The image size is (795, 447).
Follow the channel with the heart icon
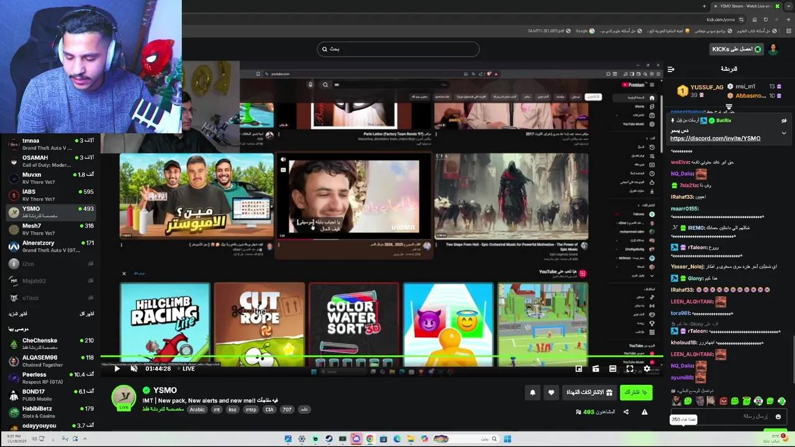click(551, 392)
